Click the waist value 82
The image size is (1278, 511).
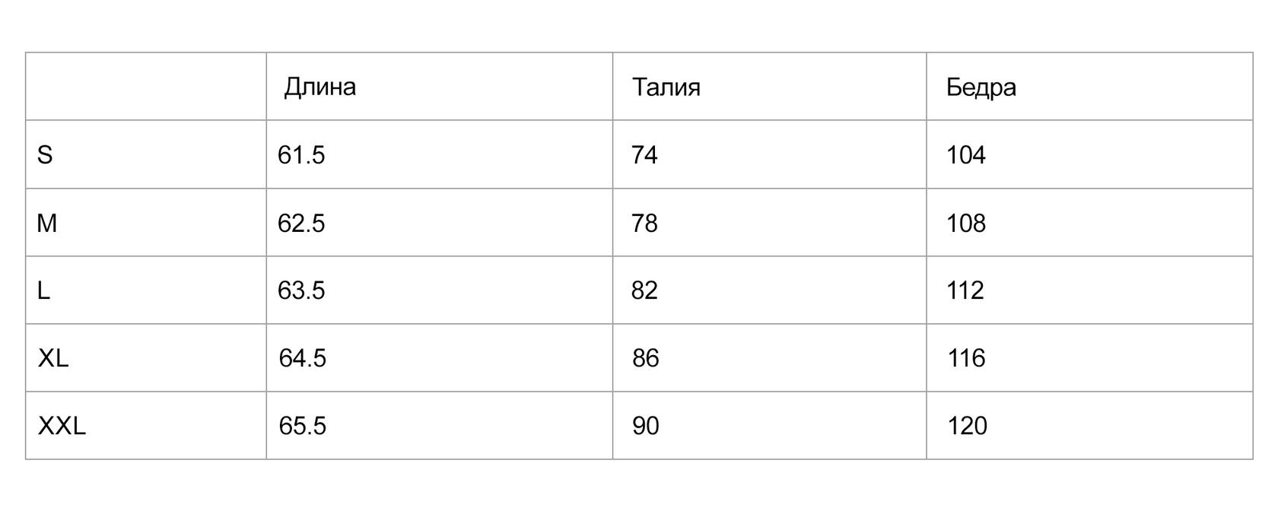(x=644, y=290)
